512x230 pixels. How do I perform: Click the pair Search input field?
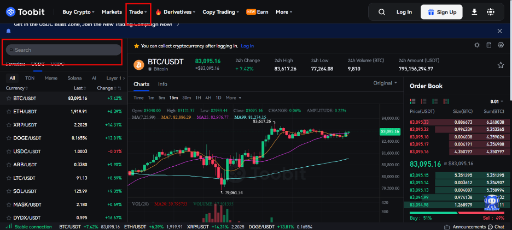63,50
